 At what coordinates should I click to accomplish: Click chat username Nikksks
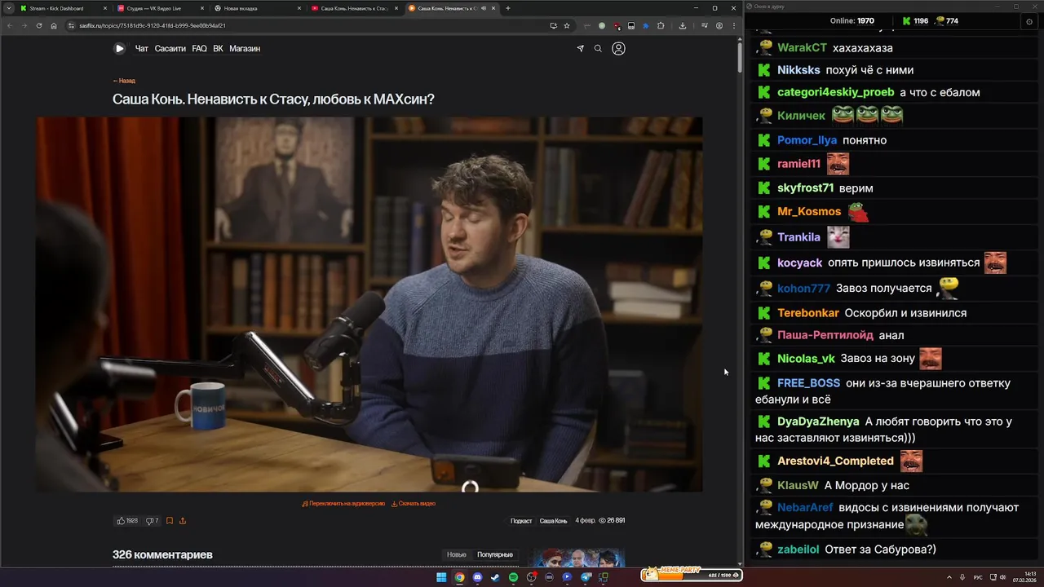(x=798, y=70)
